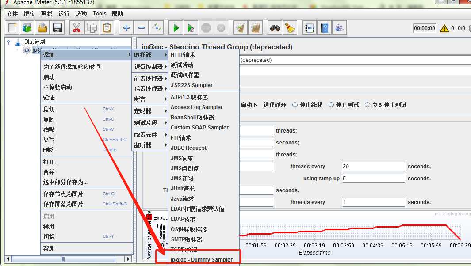The height and width of the screenshot is (266, 471).
Task: Click the Collapse all minus icon
Action: (x=142, y=28)
